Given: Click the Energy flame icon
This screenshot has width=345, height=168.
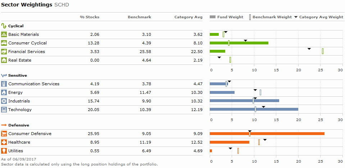Looking at the screenshot, I should pyautogui.click(x=4, y=92).
